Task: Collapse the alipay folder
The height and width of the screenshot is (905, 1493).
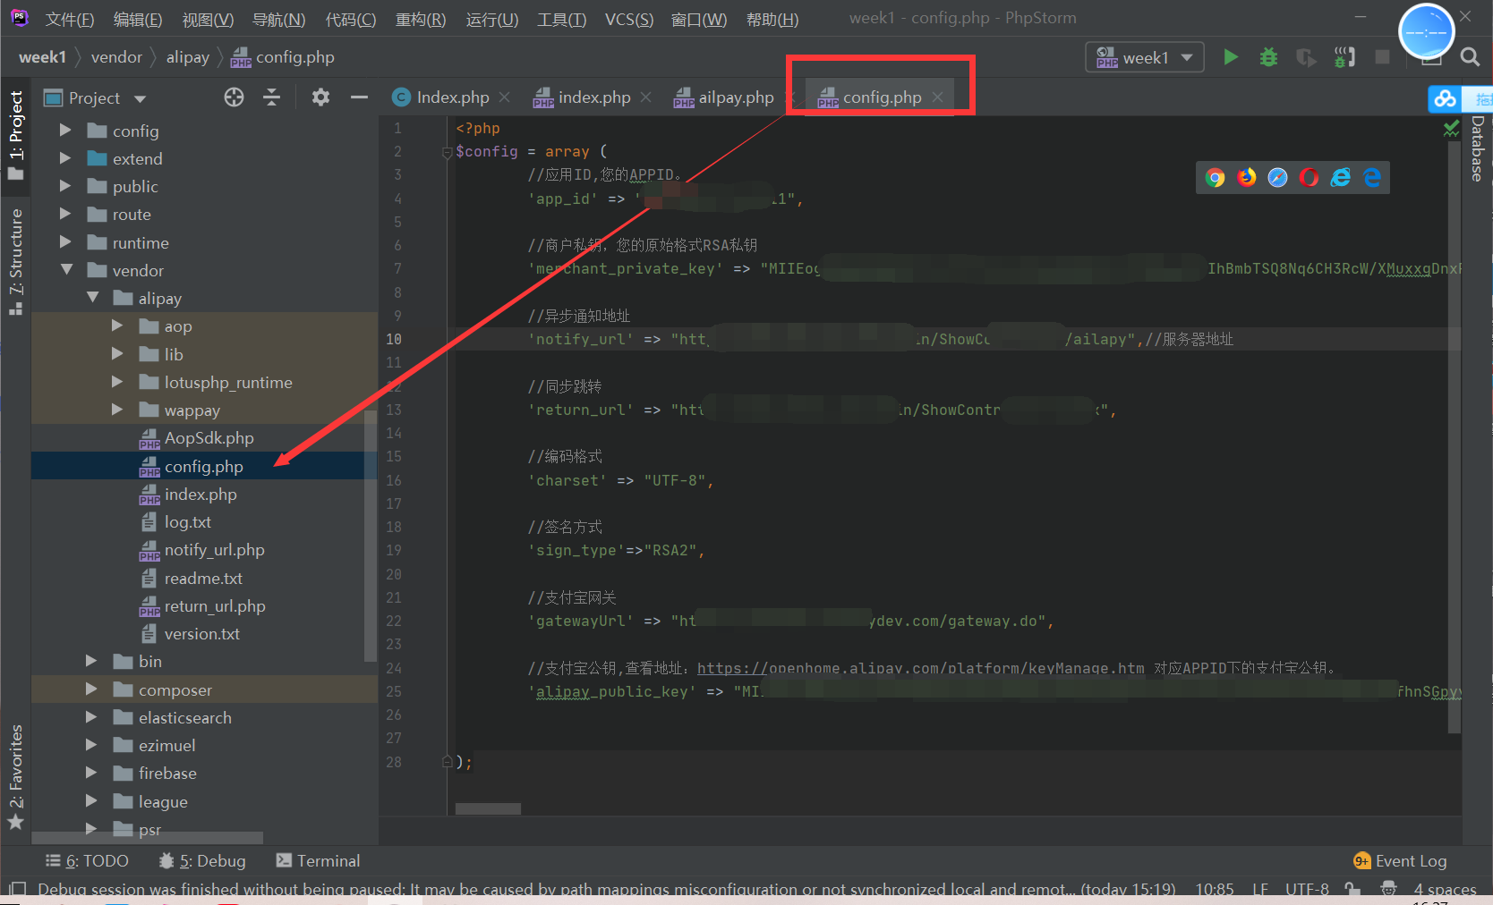Action: pyautogui.click(x=92, y=298)
